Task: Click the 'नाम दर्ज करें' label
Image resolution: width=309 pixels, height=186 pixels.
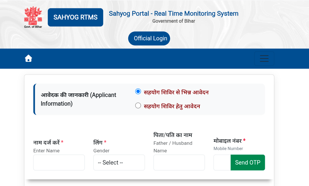Action: point(46,142)
